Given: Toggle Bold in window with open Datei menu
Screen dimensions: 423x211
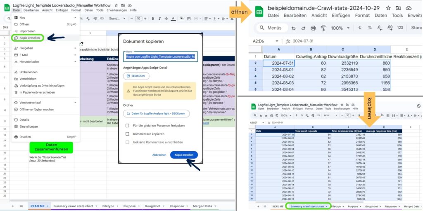Looking at the screenshot, I should tap(153, 19).
